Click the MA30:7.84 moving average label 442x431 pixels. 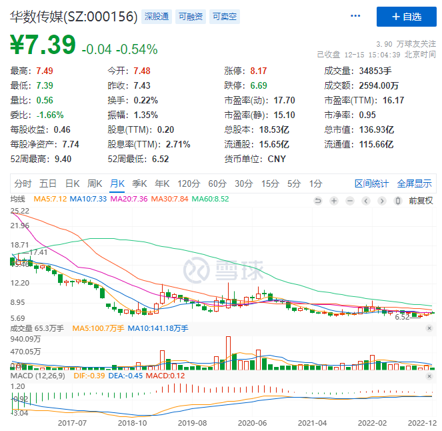tap(169, 199)
